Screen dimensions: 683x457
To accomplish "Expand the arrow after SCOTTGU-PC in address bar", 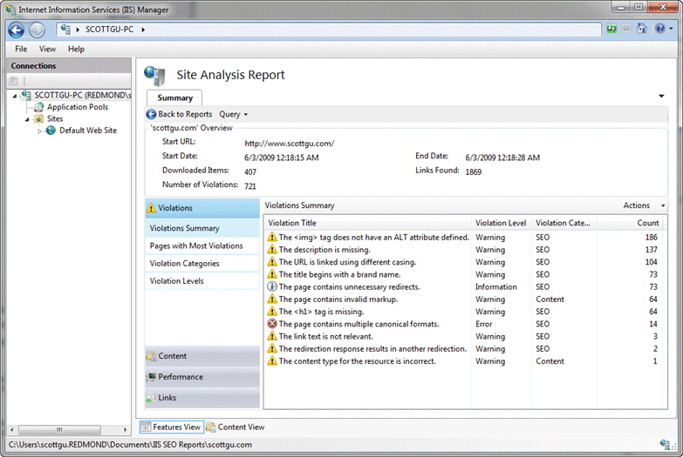I will (x=143, y=30).
